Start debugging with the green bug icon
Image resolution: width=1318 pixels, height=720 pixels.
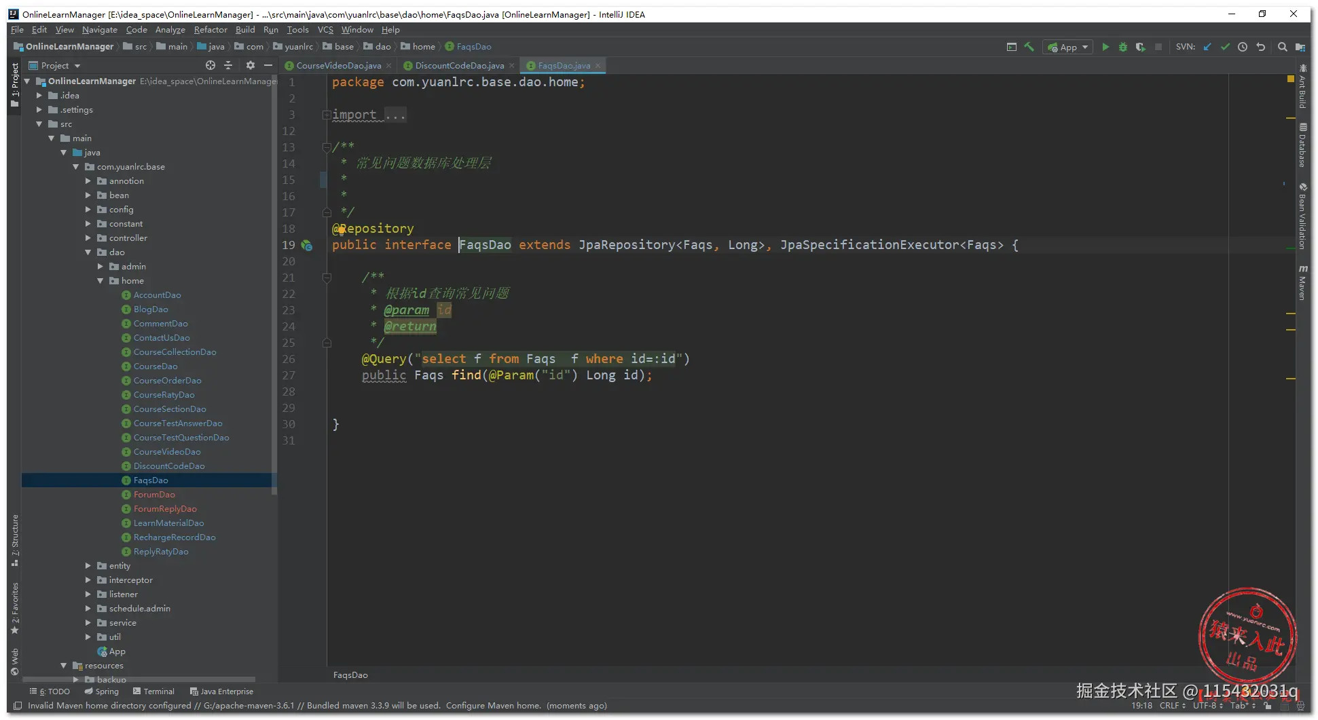coord(1123,47)
